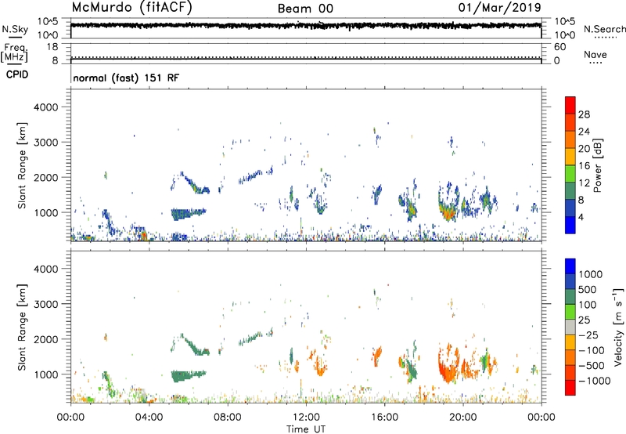
Task: Click the left "10^5" noise axis label
Action: tap(48, 22)
